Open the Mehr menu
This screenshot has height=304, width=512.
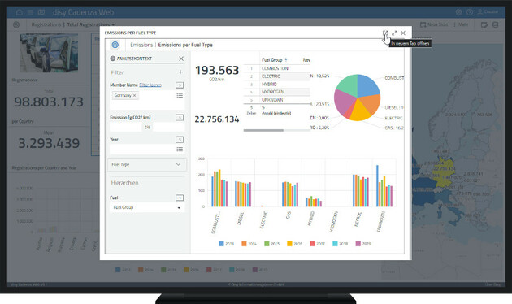[x=463, y=24]
